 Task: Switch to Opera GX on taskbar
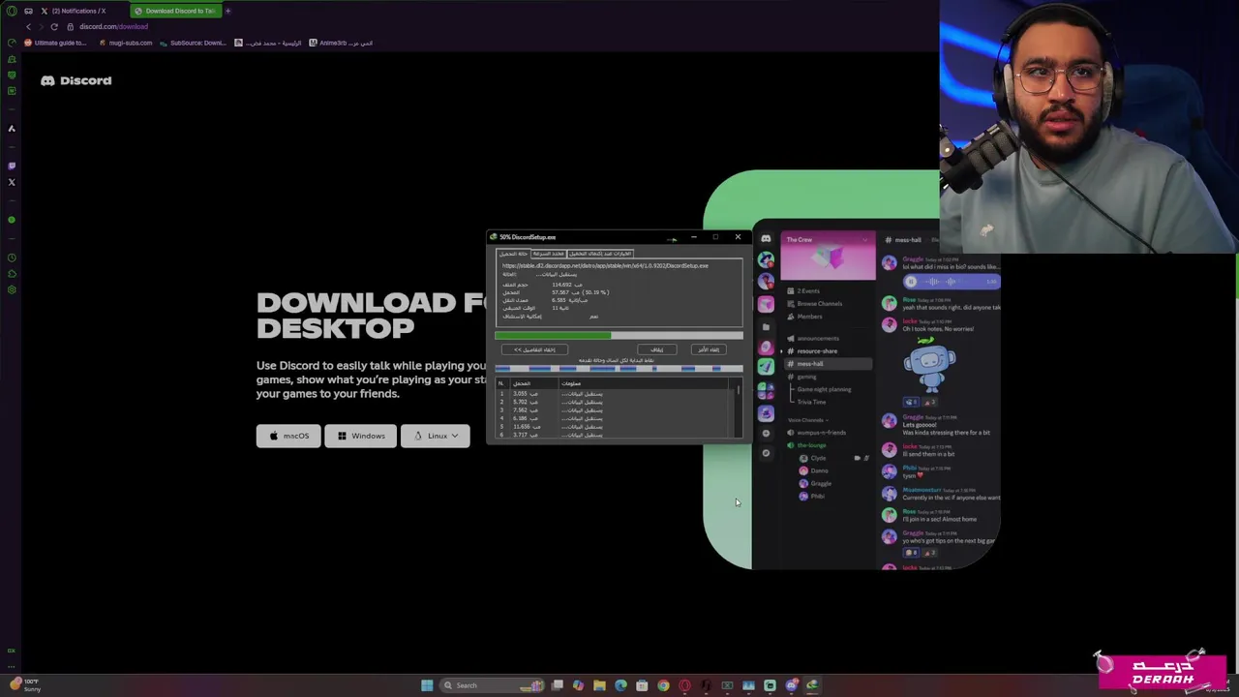click(684, 685)
